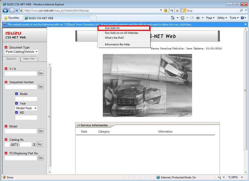Open the recent pages dropdown beside Forward
Screen dimensions: 249x181
coord(17,11)
